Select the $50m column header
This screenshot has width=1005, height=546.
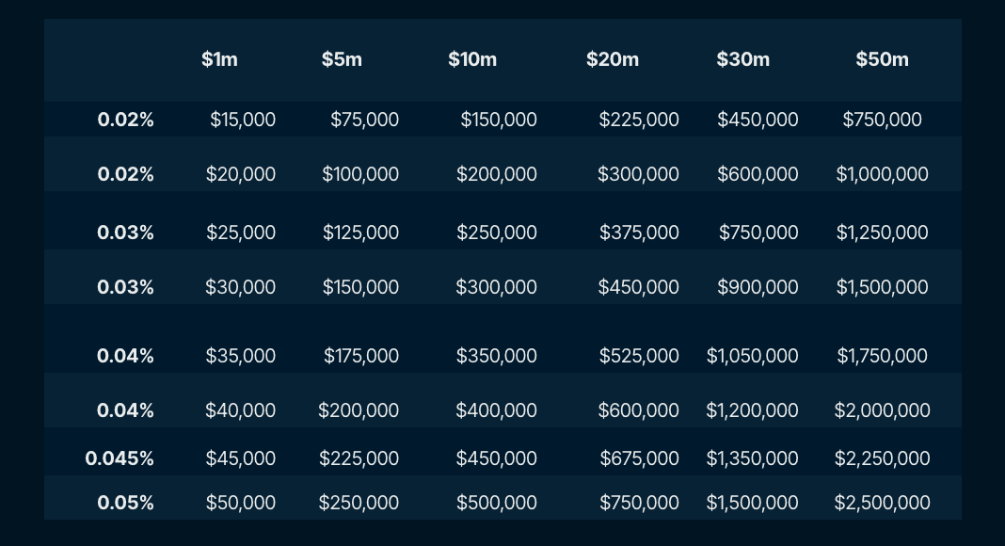point(883,59)
